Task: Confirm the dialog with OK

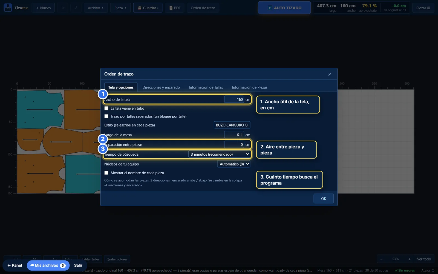Action: pos(324,199)
